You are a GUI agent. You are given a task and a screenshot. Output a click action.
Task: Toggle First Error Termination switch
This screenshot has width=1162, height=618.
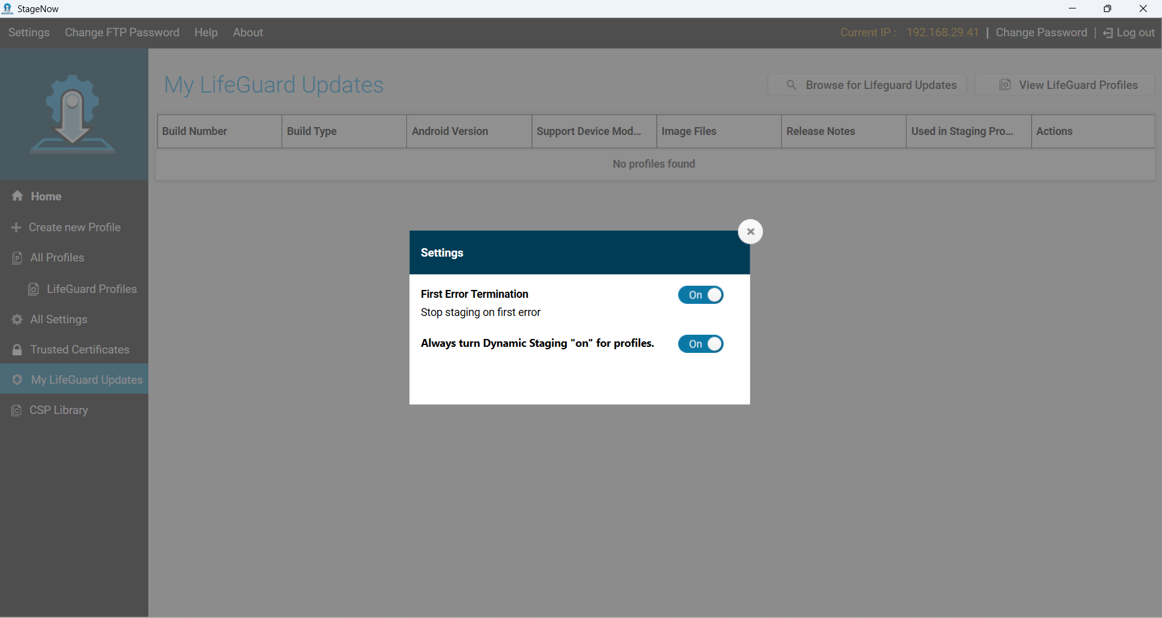(701, 295)
